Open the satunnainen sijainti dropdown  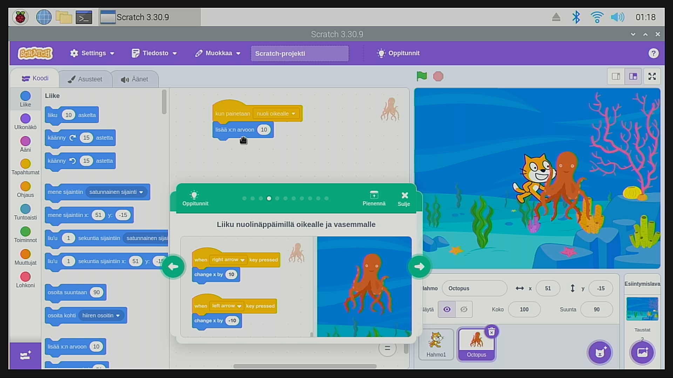[116, 192]
